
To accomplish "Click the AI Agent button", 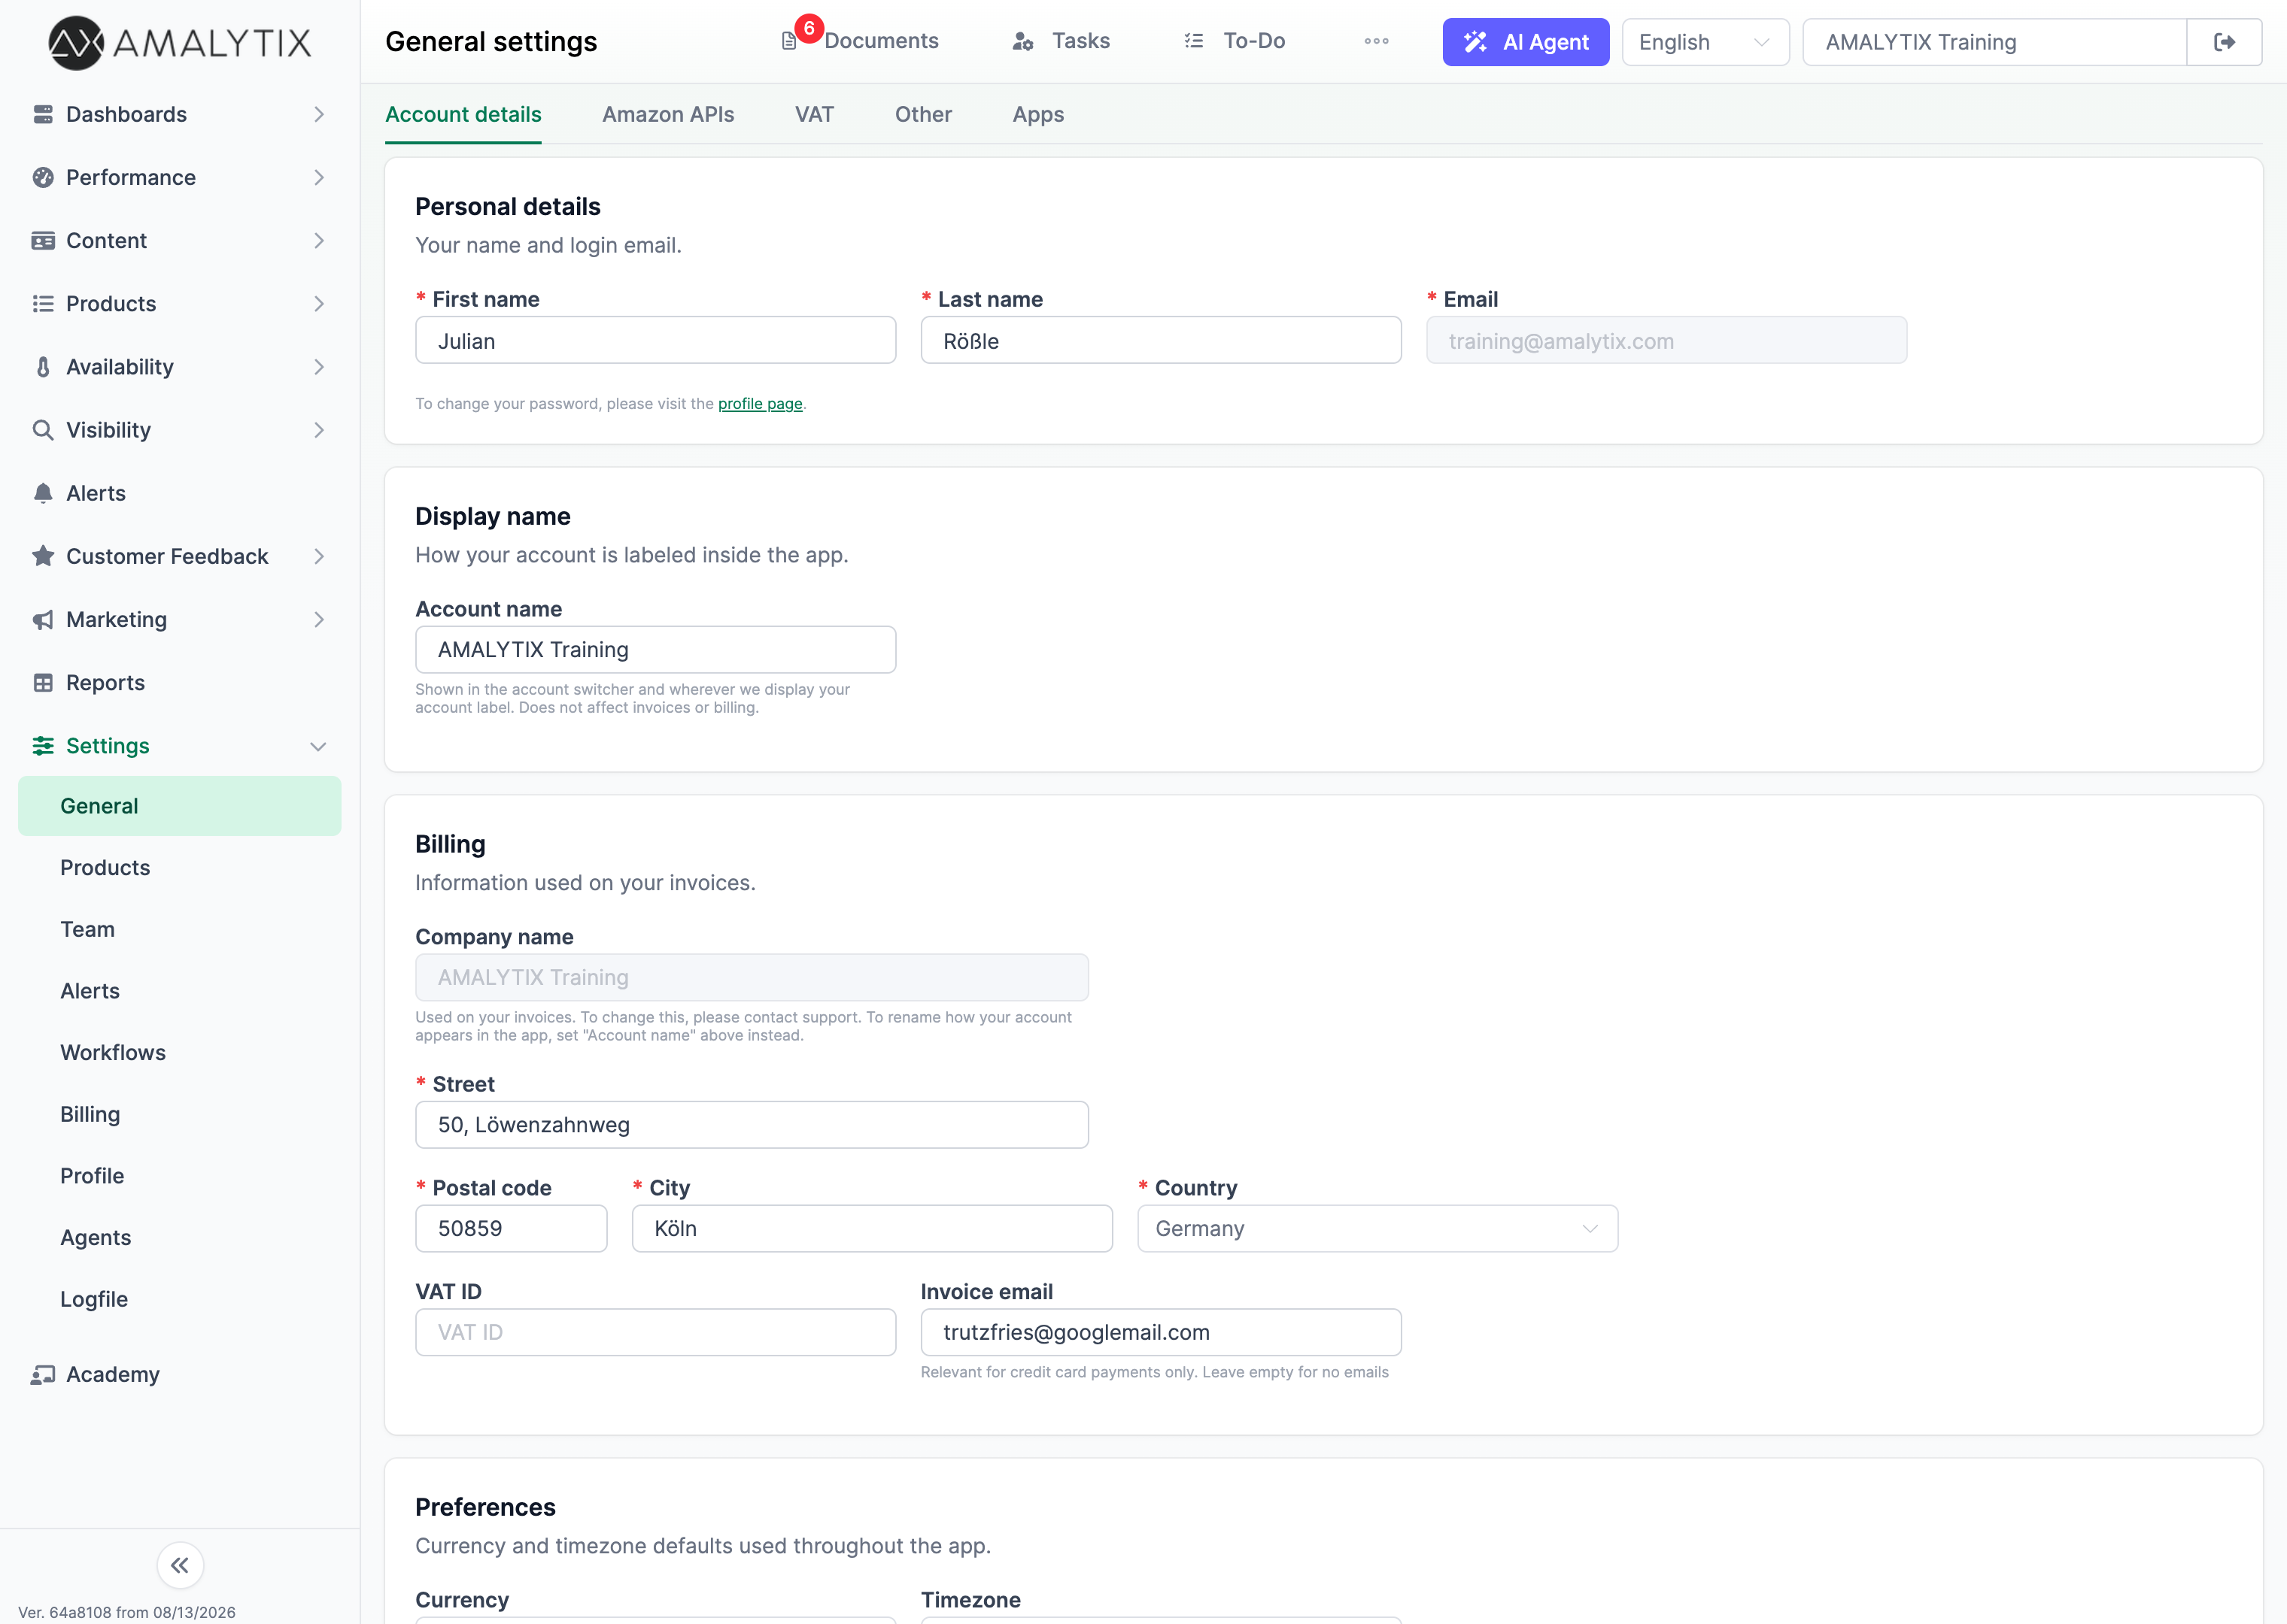I will click(x=1526, y=42).
